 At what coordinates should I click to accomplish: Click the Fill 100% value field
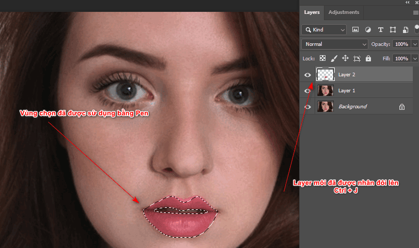(x=401, y=58)
